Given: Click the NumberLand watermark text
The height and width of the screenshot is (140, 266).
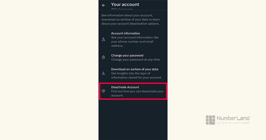Looking at the screenshot, I should (x=233, y=118).
